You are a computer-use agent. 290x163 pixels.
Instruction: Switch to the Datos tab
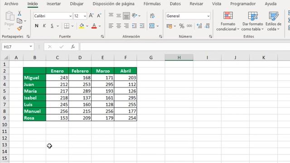[x=175, y=4]
